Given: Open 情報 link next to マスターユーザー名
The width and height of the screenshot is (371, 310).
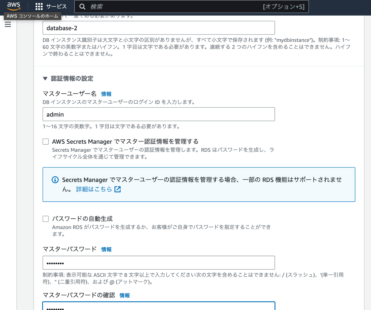Looking at the screenshot, I should pyautogui.click(x=106, y=94).
